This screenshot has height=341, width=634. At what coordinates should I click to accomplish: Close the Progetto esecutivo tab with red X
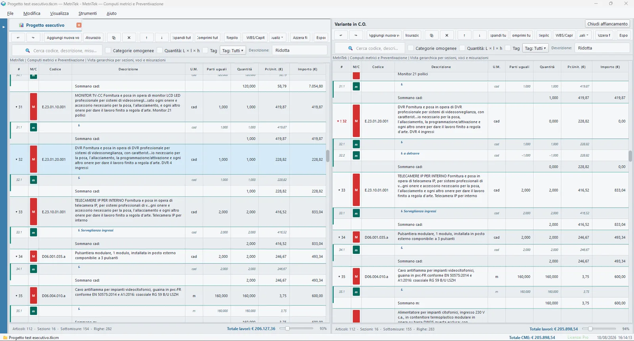pos(79,25)
